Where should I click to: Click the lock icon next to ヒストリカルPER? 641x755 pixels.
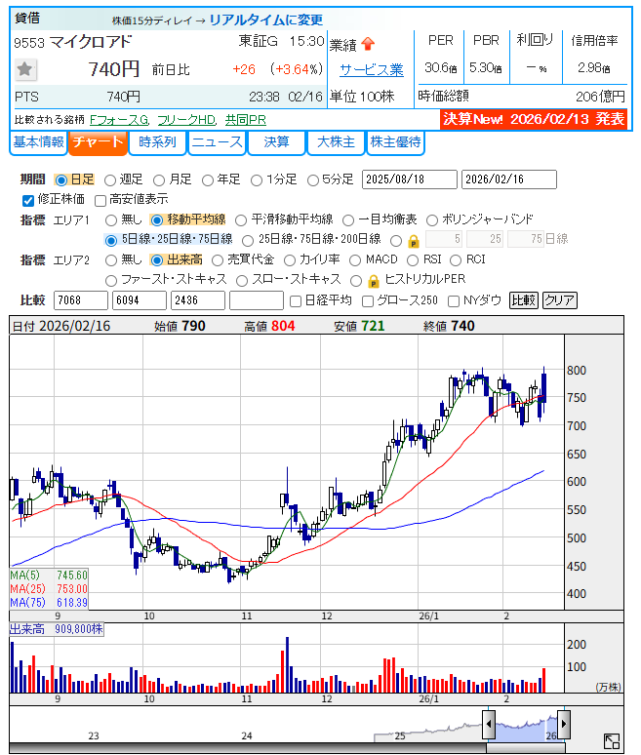pos(374,280)
